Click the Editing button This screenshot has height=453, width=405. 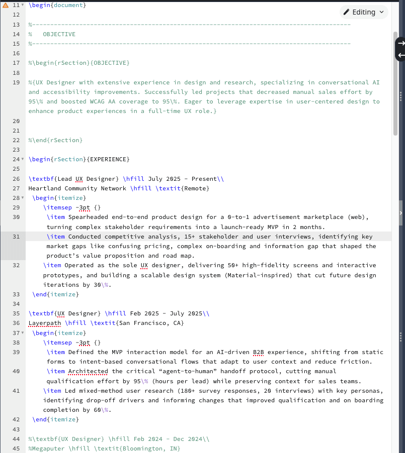tap(363, 12)
